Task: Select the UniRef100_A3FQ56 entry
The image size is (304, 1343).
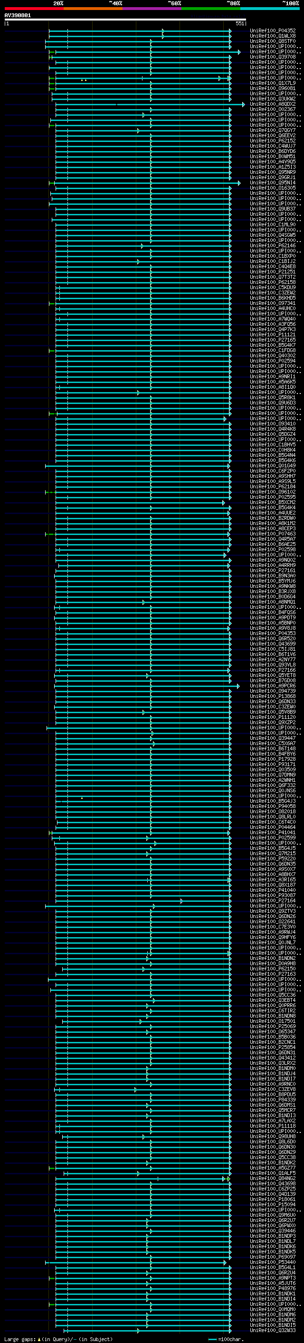Action: 273,324
